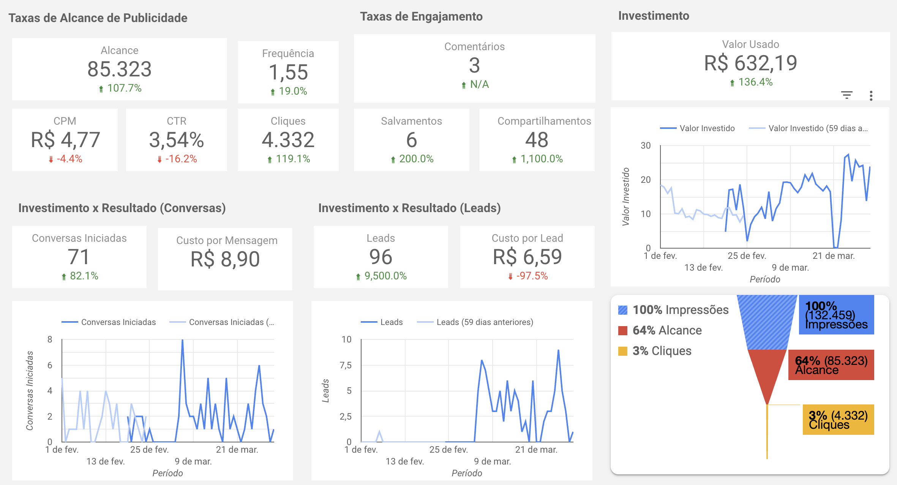
Task: Click the -4.4% change under CPM
Action: point(65,159)
